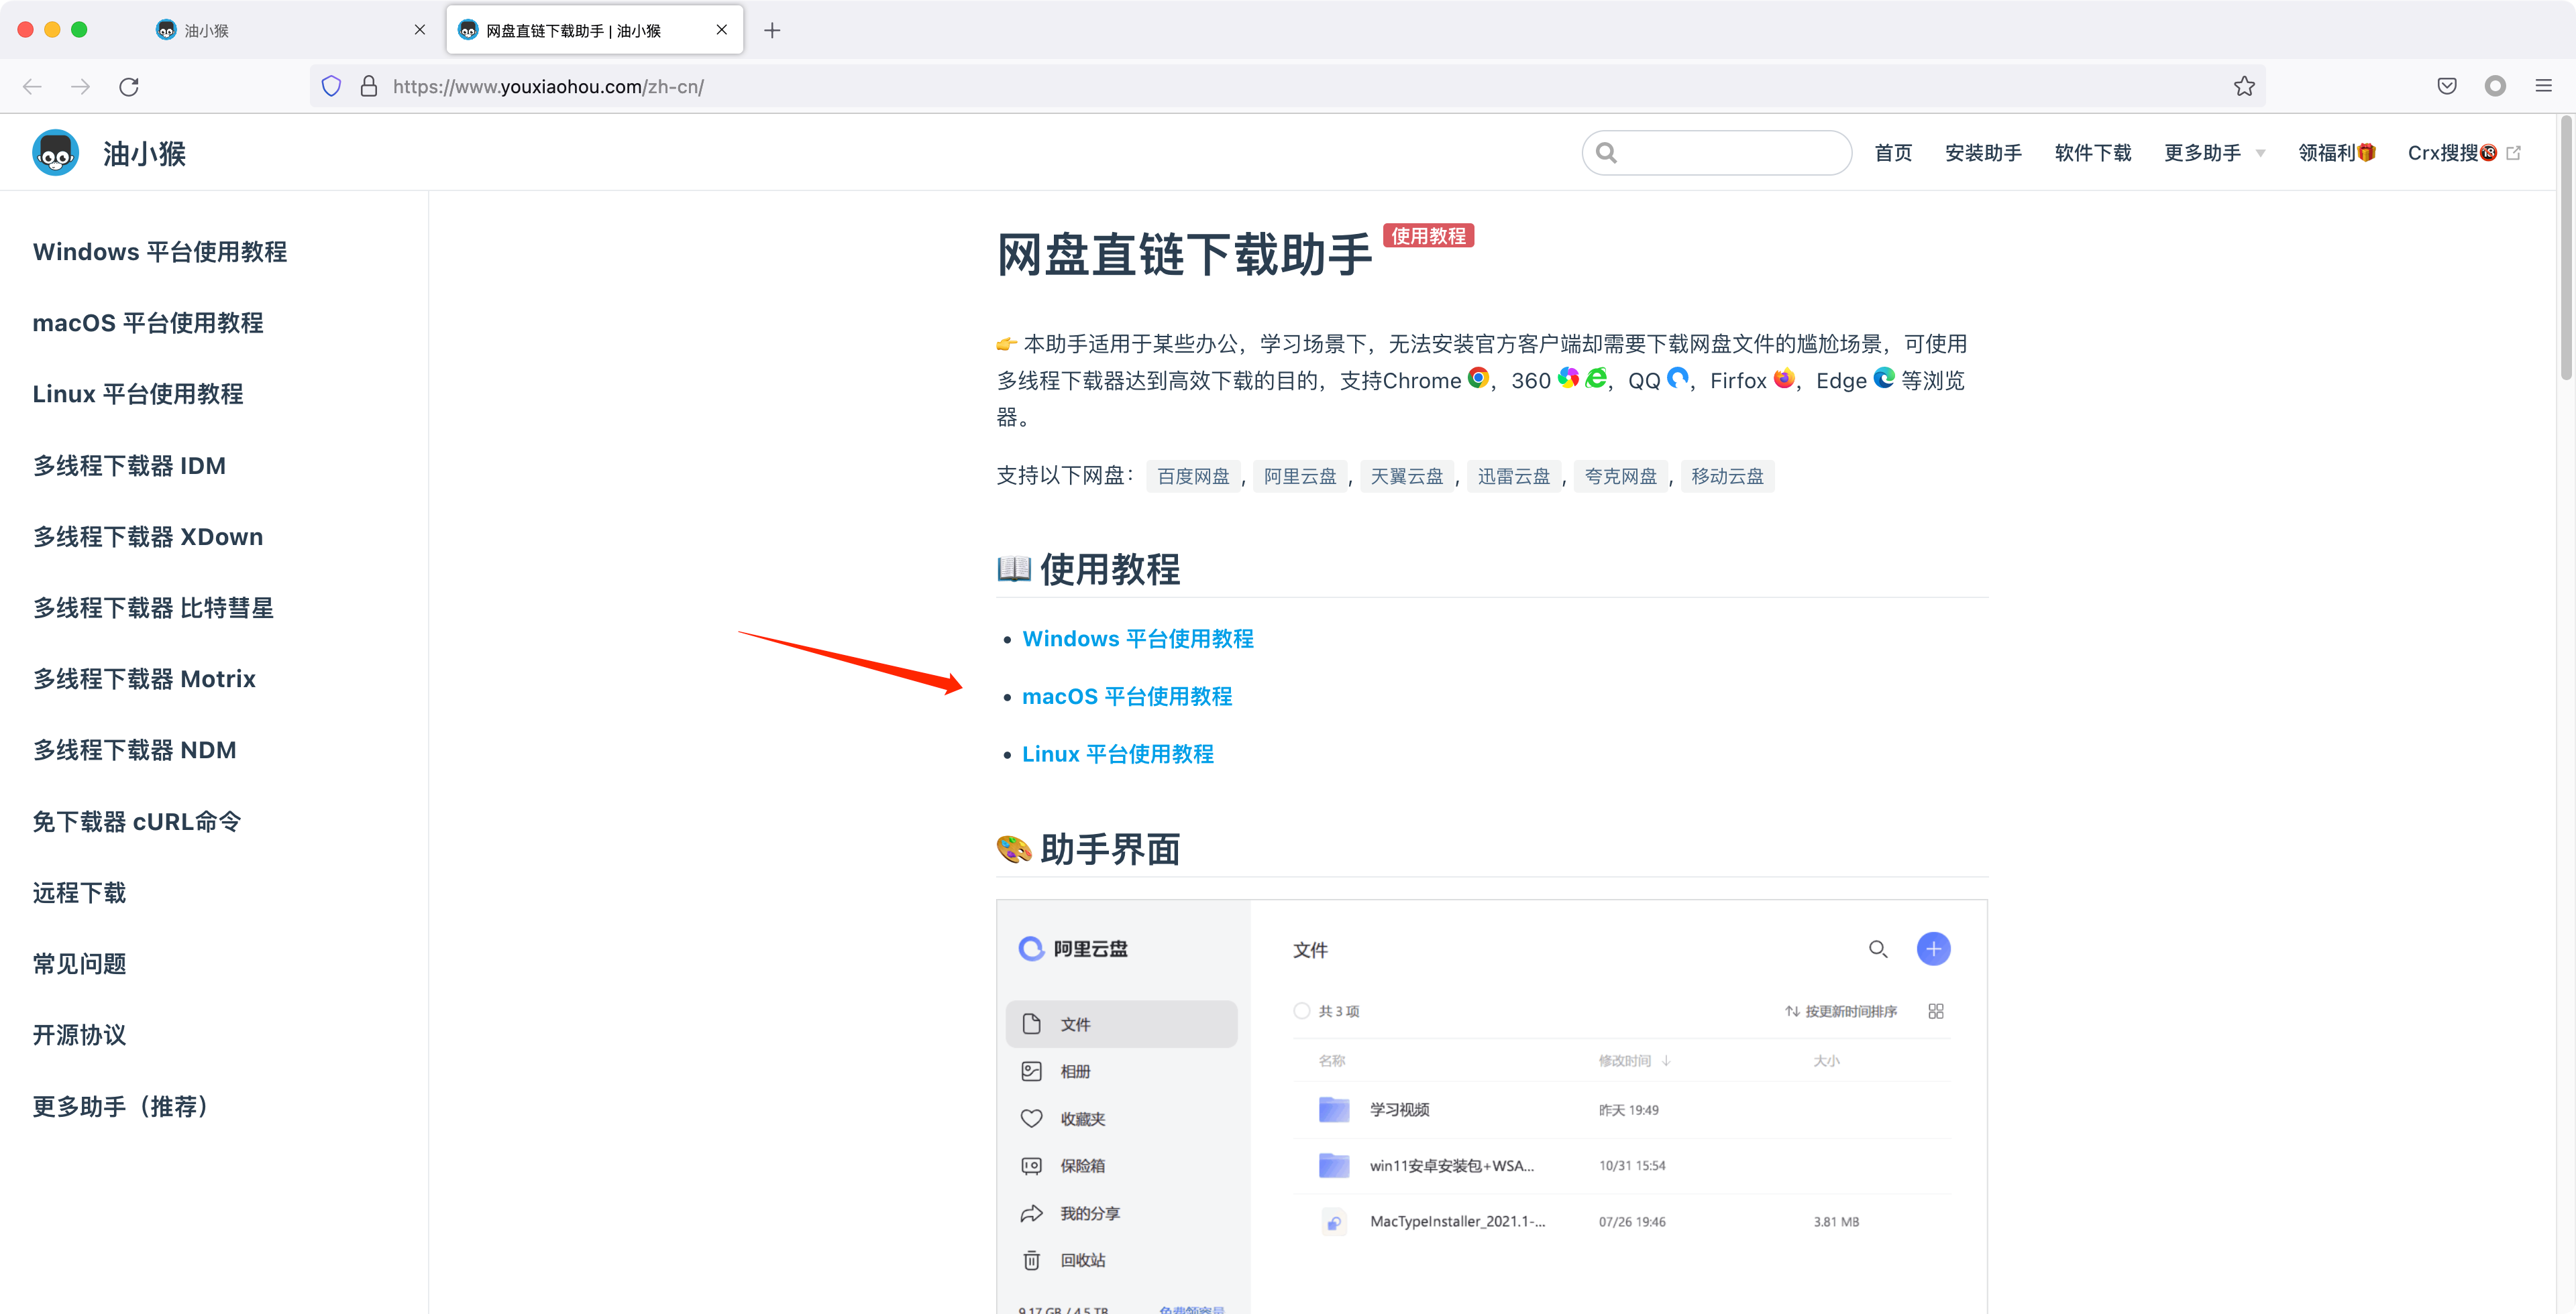Click the 收藏夹 heart icon
This screenshot has height=1314, width=2576.
point(1032,1118)
